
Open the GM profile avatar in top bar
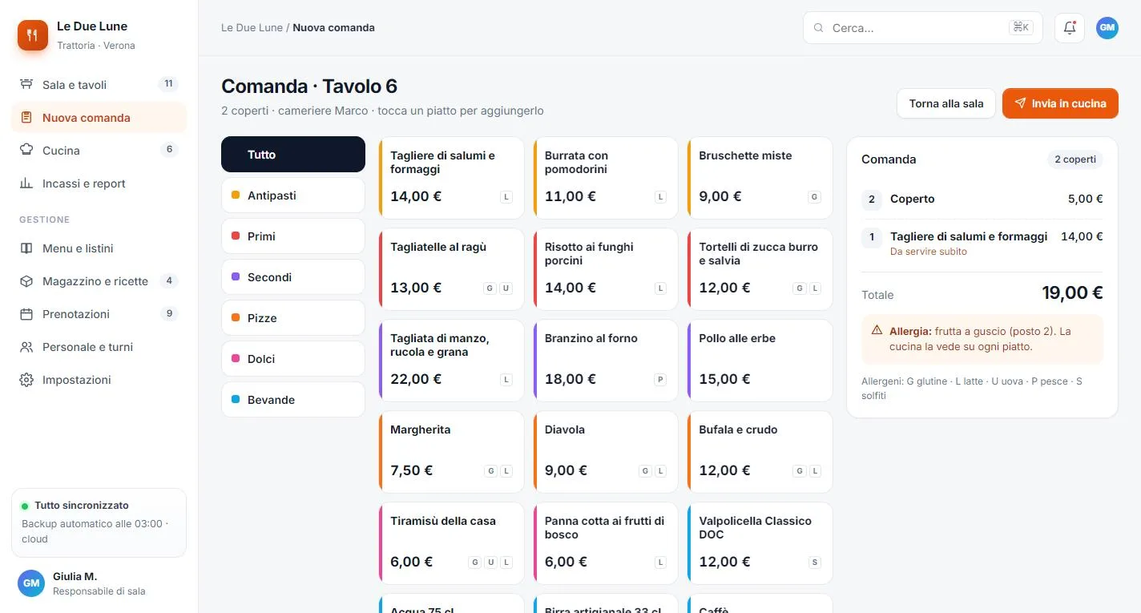click(1107, 28)
